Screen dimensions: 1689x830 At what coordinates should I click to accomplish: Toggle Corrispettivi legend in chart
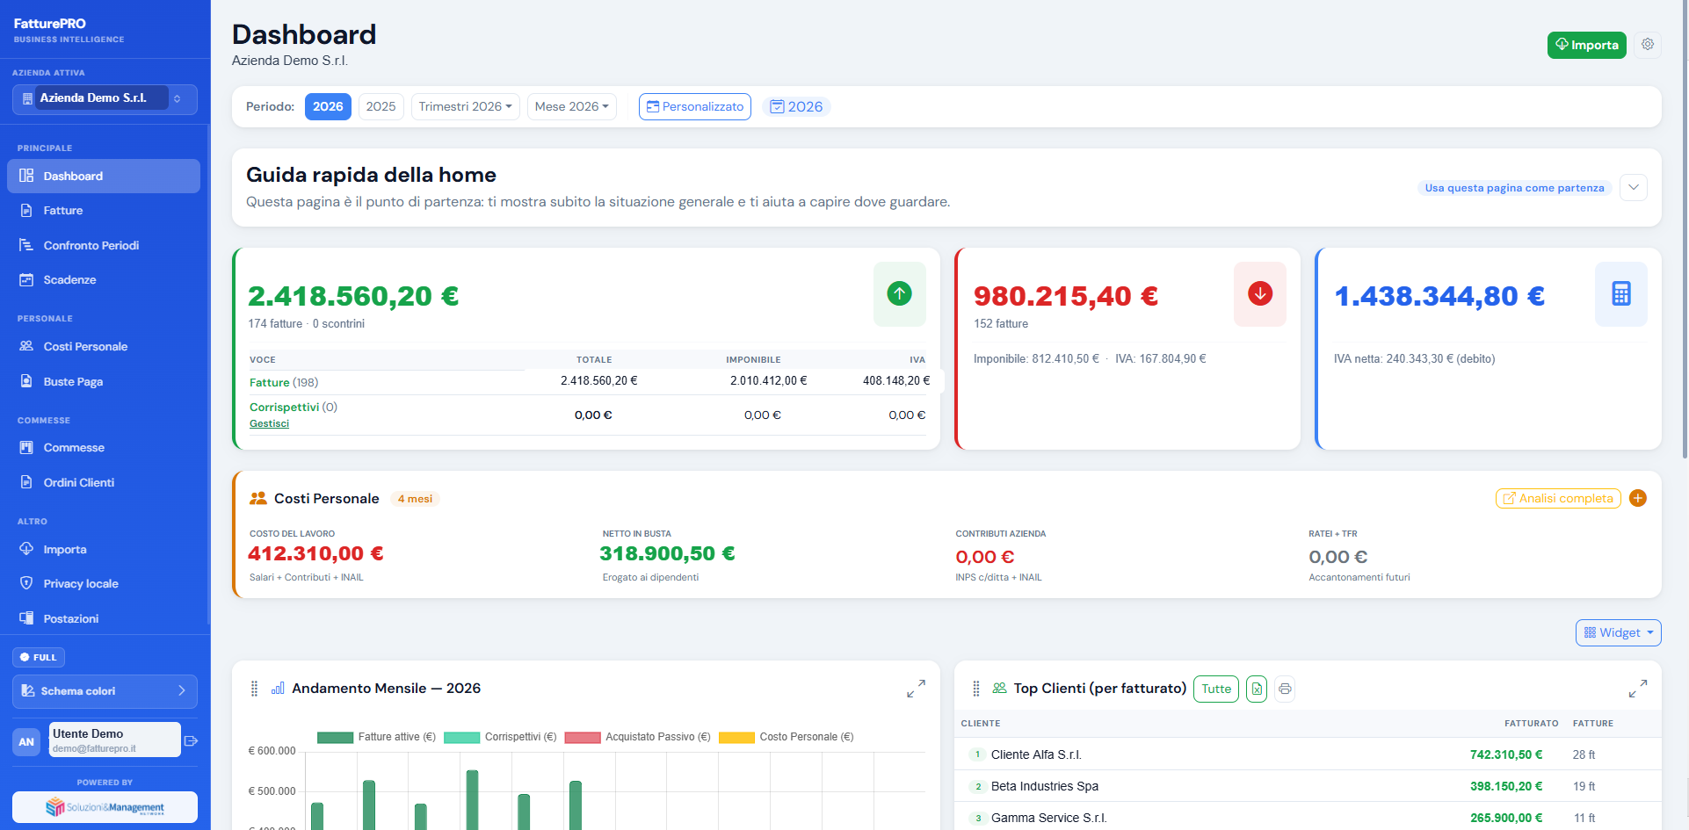501,737
